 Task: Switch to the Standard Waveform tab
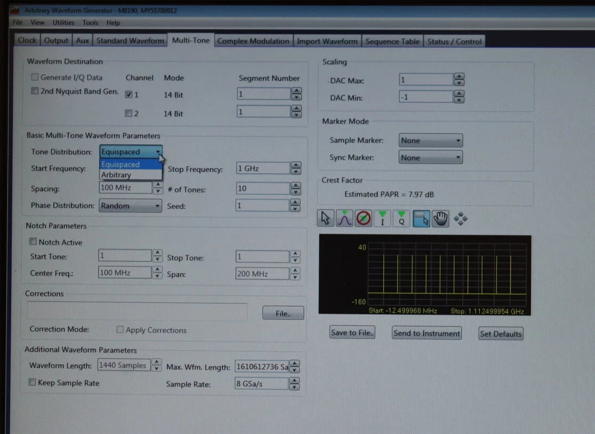coord(130,41)
